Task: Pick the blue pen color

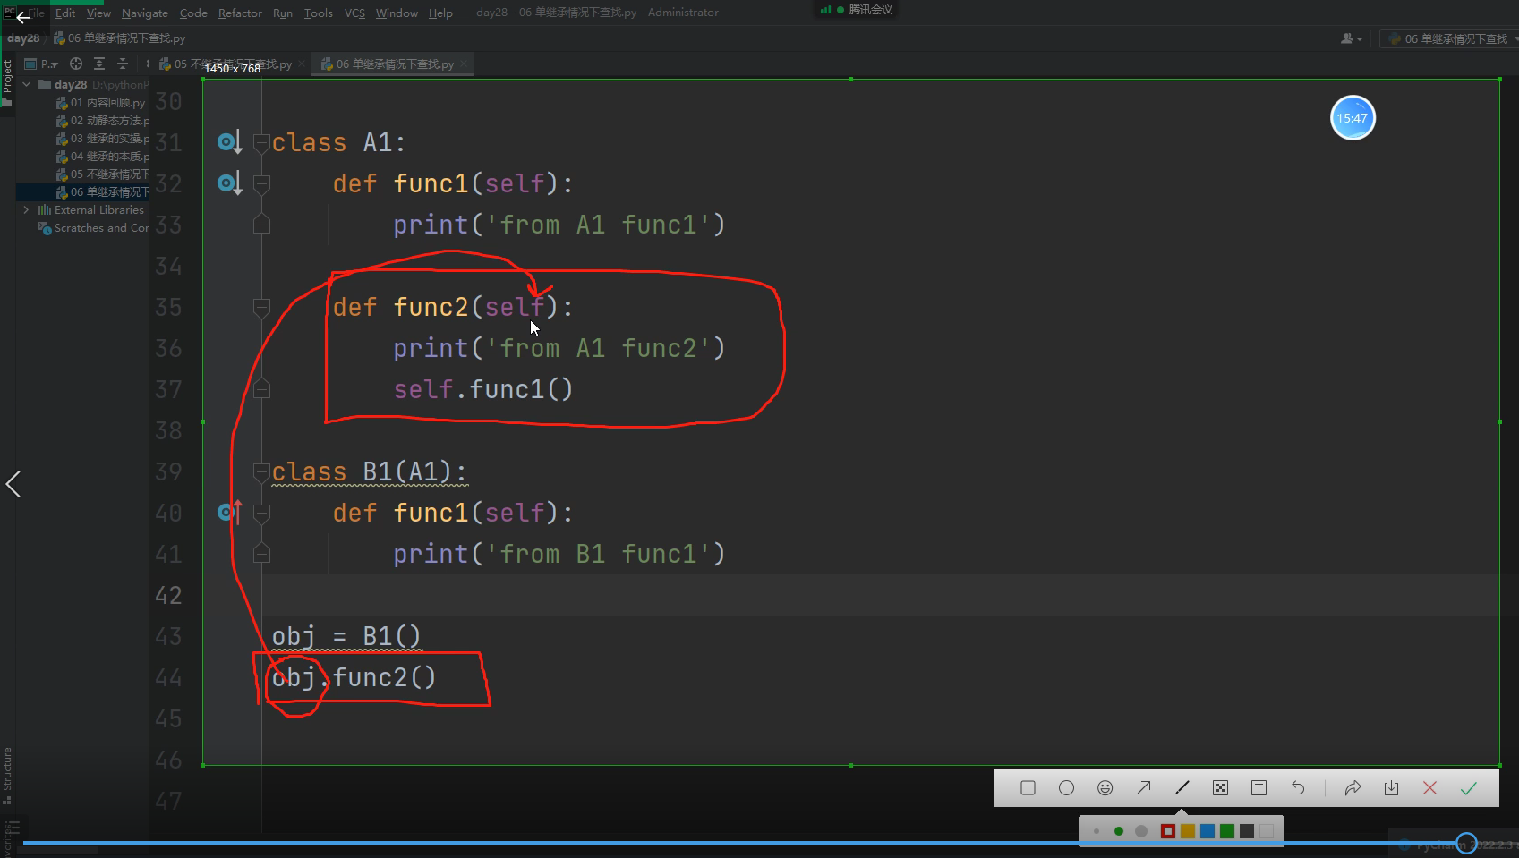Action: click(x=1208, y=831)
